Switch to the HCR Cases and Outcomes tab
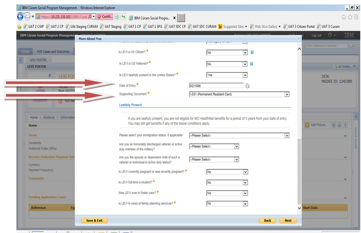 coord(53,52)
